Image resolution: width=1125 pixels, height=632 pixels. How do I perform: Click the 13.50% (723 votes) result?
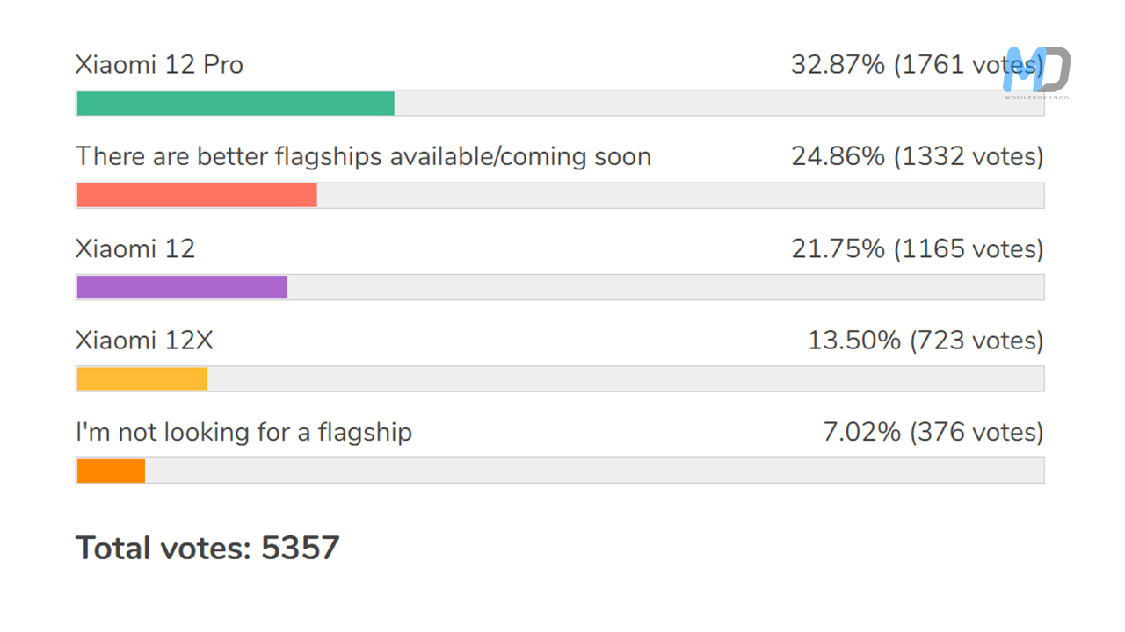coord(925,341)
